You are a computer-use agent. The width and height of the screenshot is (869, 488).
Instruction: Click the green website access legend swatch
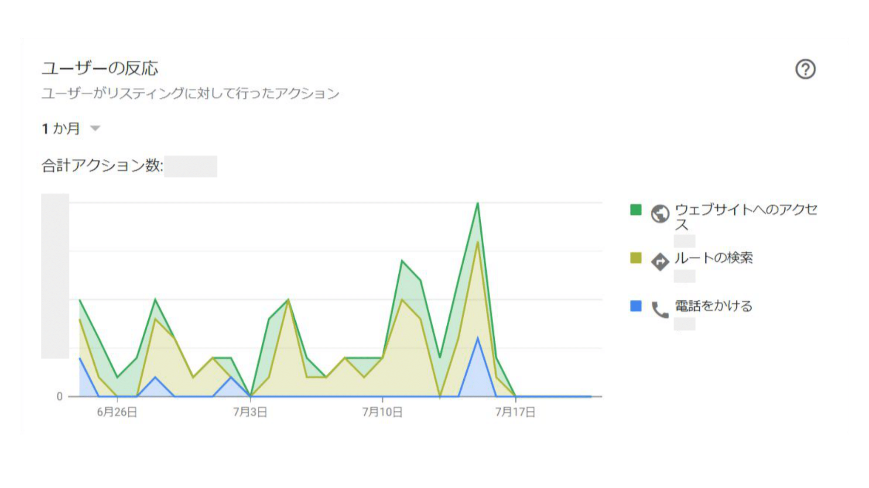tap(636, 210)
